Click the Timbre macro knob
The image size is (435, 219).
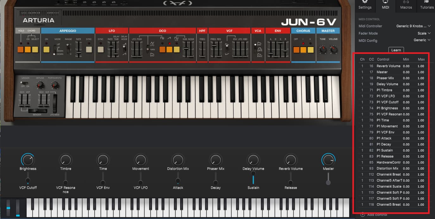click(x=66, y=160)
